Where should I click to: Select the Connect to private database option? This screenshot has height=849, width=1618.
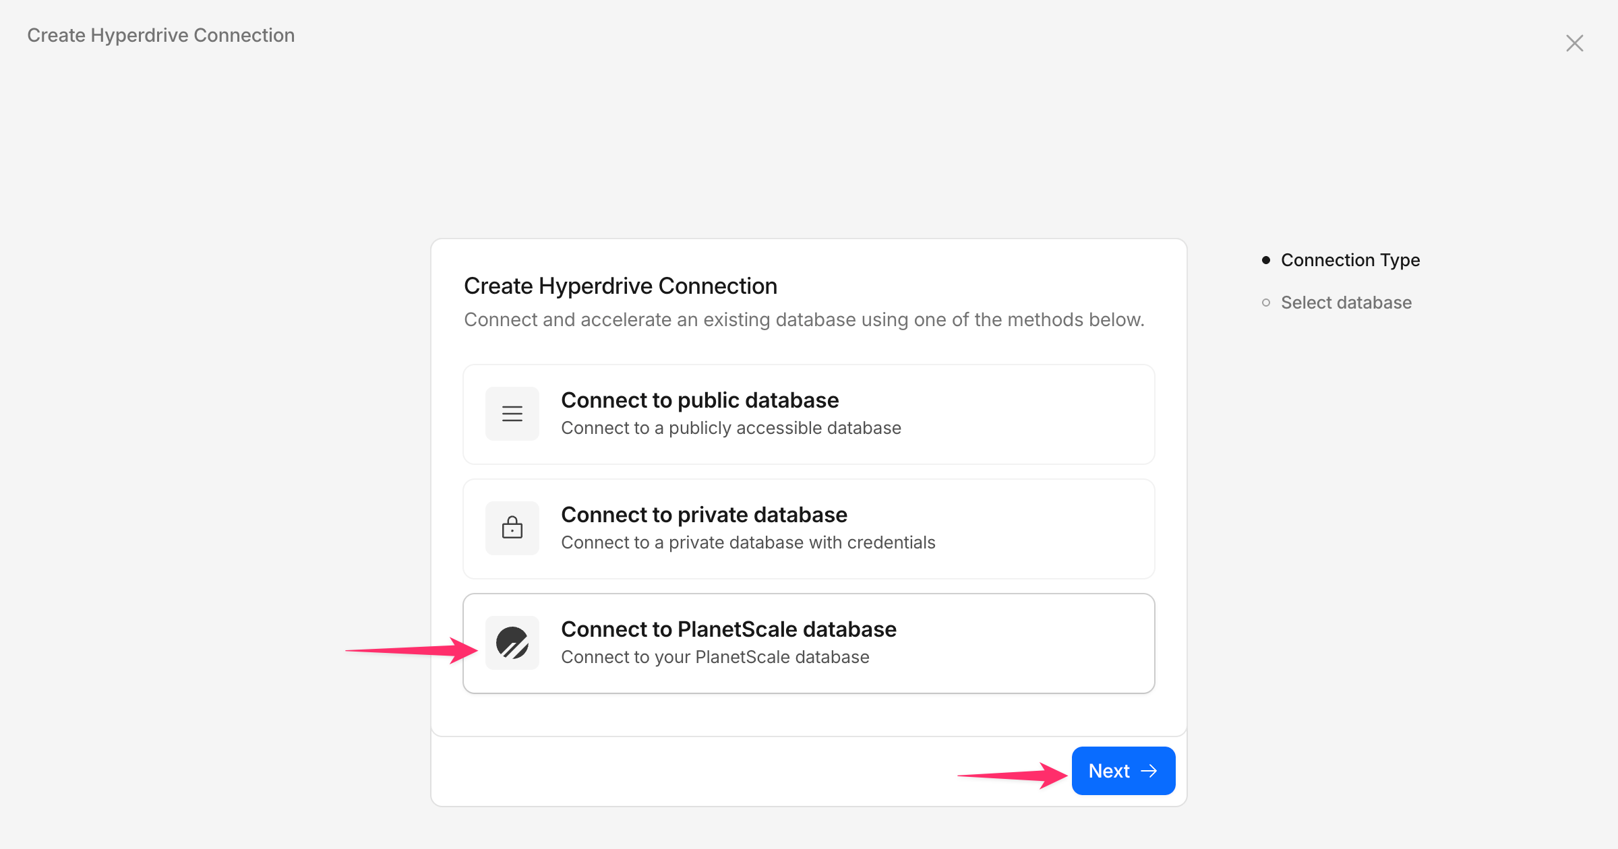pyautogui.click(x=808, y=528)
